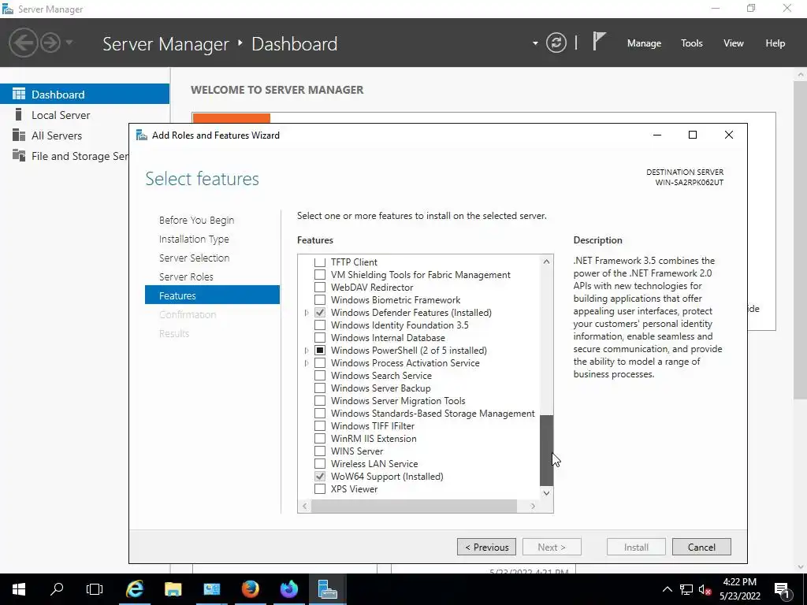Expand Windows Defender Features node

(x=307, y=312)
